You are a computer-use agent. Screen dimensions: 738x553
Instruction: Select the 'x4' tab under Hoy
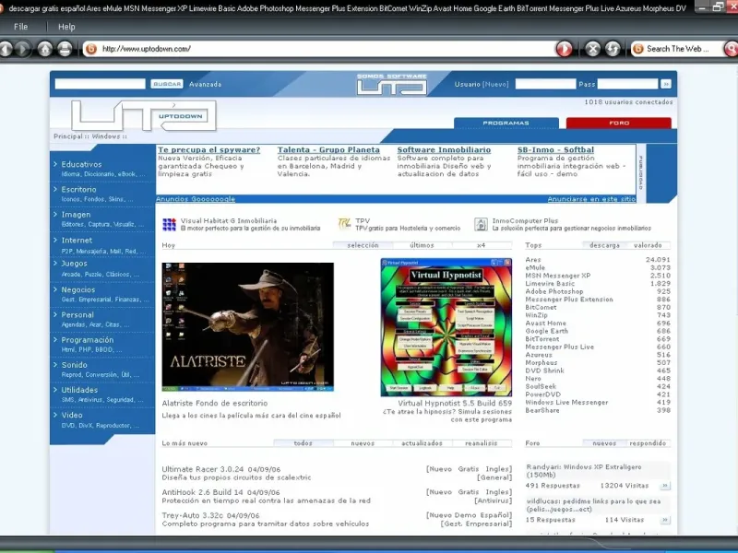[x=481, y=245]
